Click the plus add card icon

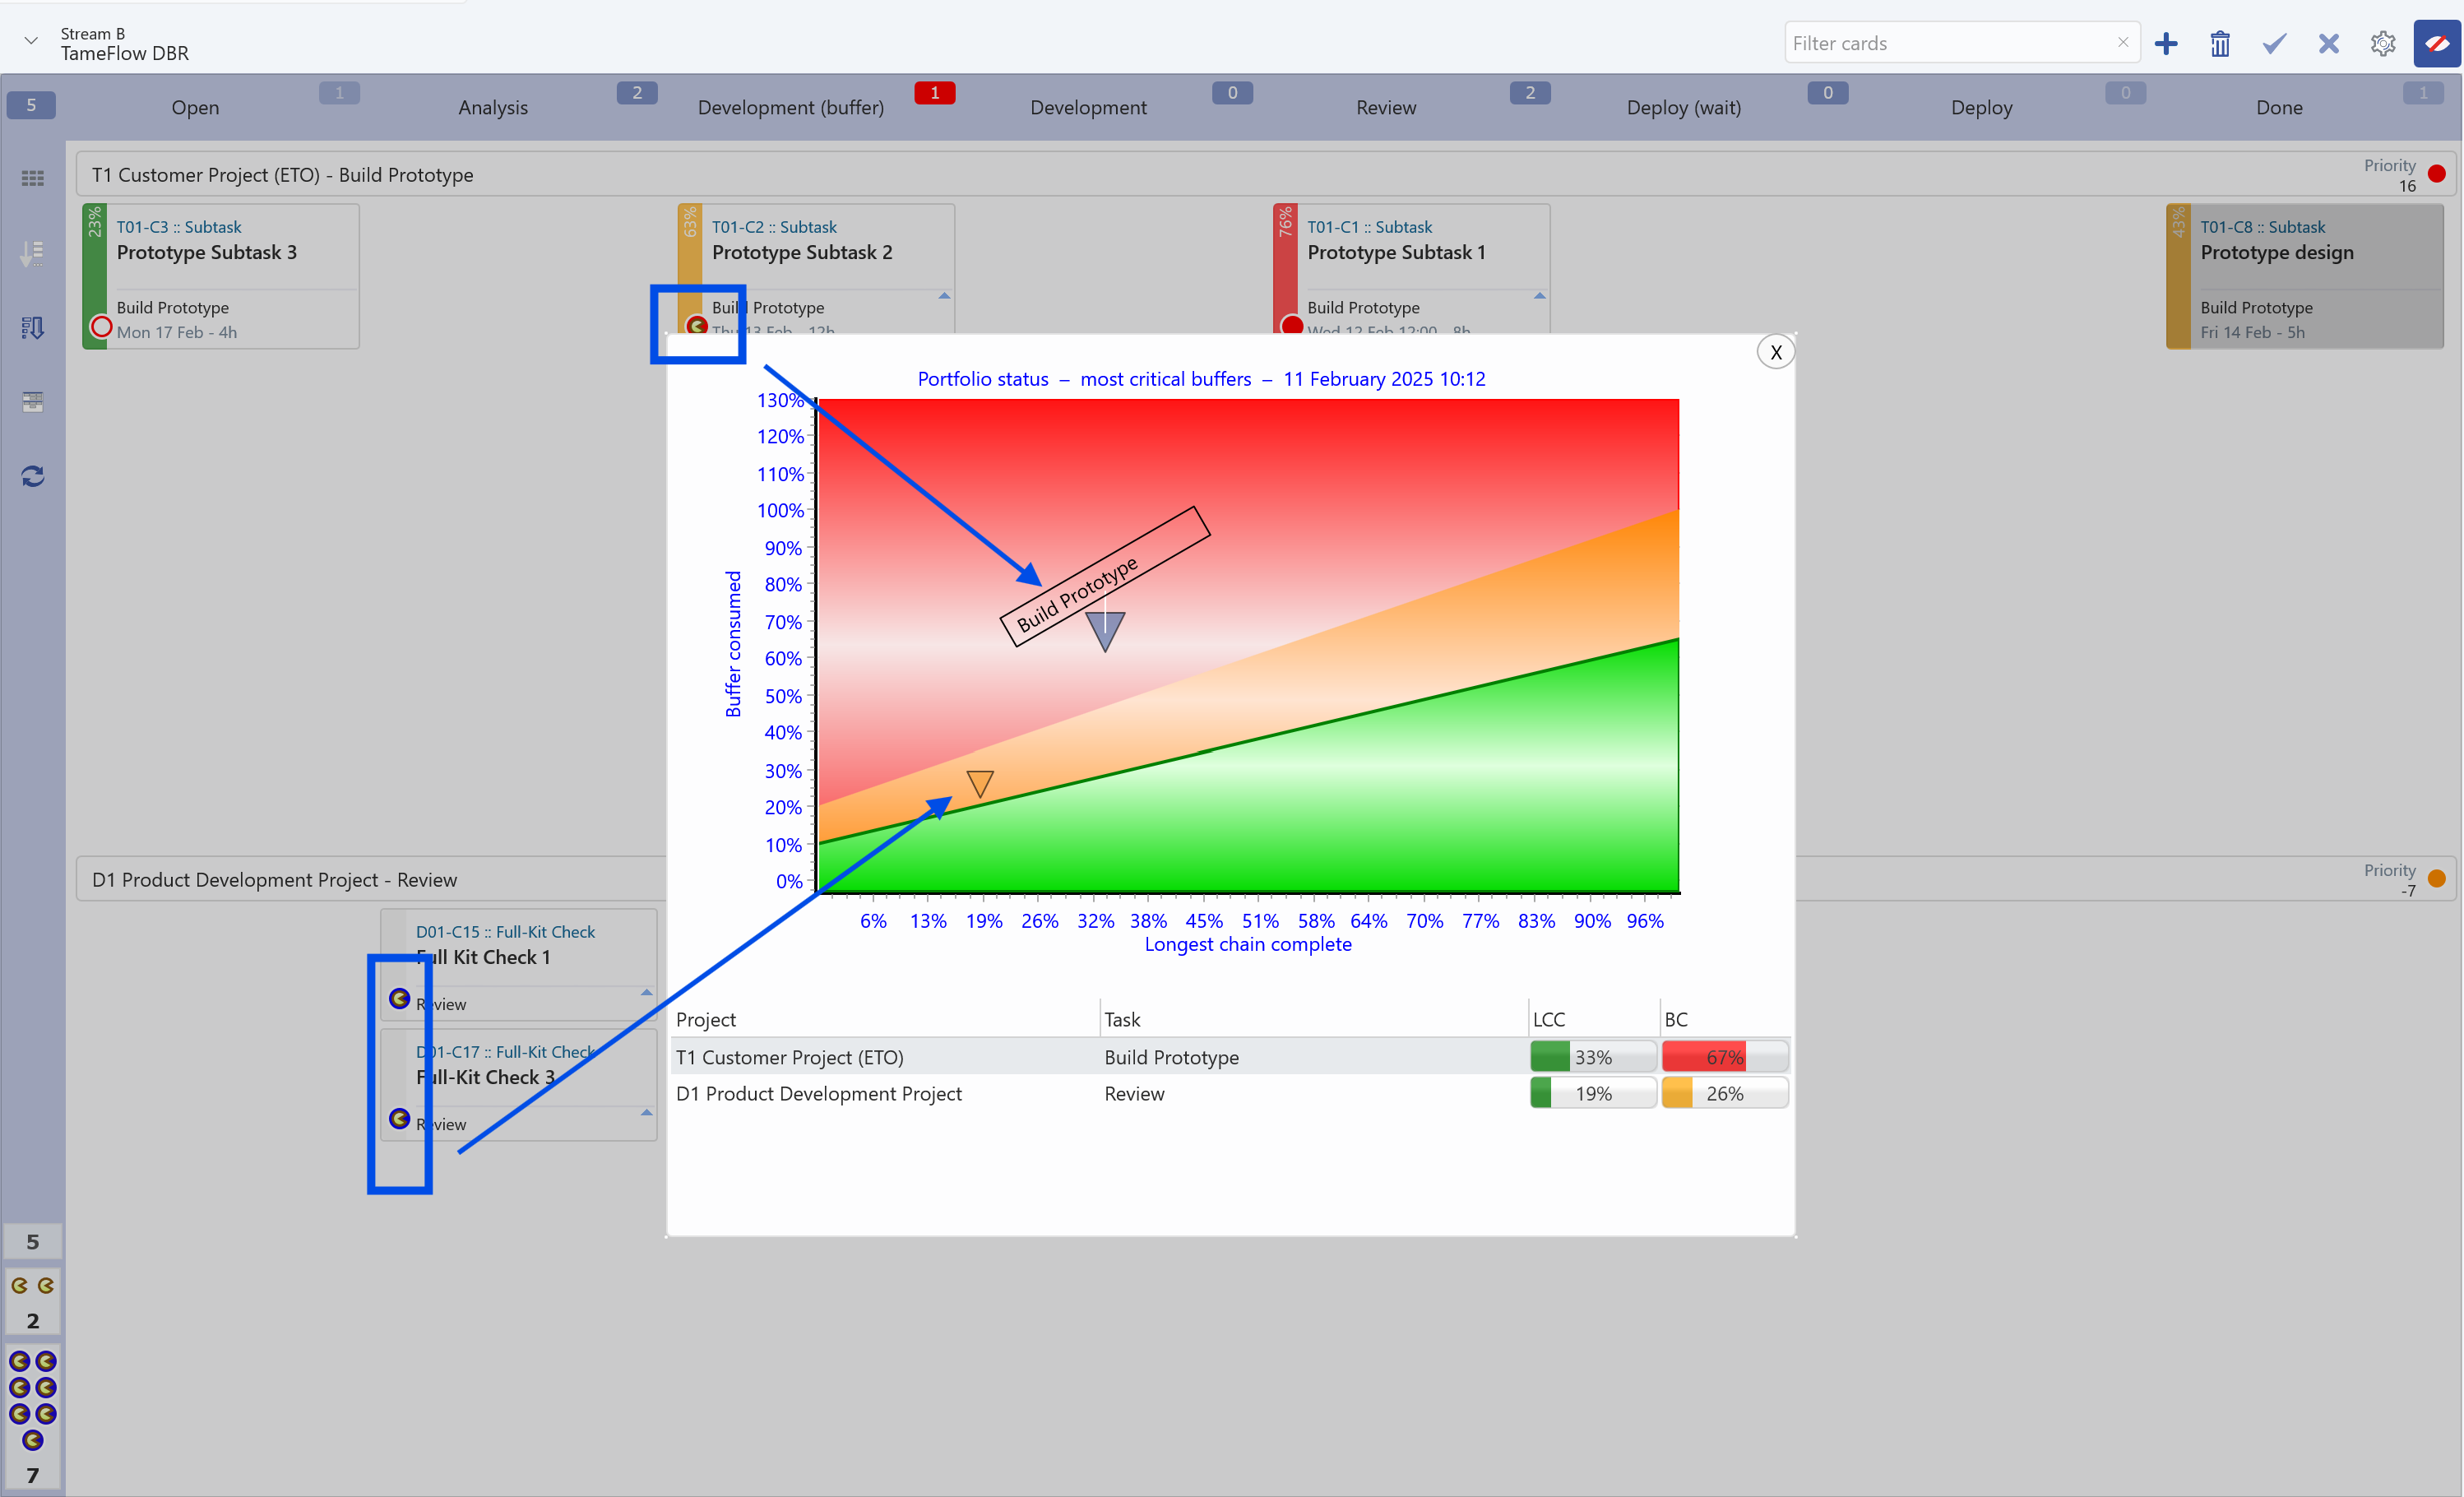(2166, 44)
